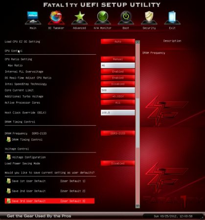The width and height of the screenshot is (205, 220).
Task: Open Load CPU EZ OC Setting Auto dropdown
Action: [118, 42]
